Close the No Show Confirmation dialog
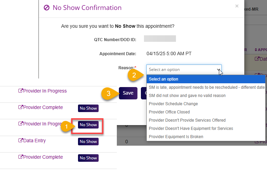 pyautogui.click(x=236, y=6)
